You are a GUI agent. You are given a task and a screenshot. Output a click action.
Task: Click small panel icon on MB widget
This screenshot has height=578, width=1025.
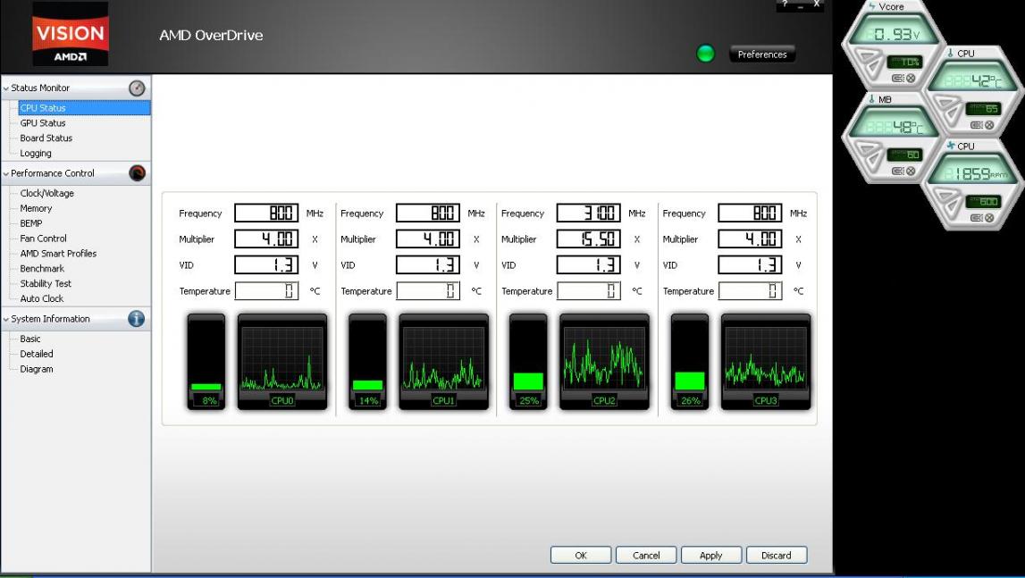tap(897, 171)
